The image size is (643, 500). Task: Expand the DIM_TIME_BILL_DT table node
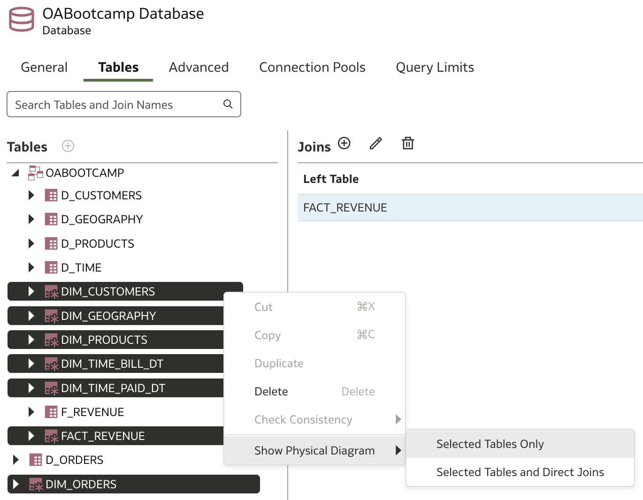[31, 364]
